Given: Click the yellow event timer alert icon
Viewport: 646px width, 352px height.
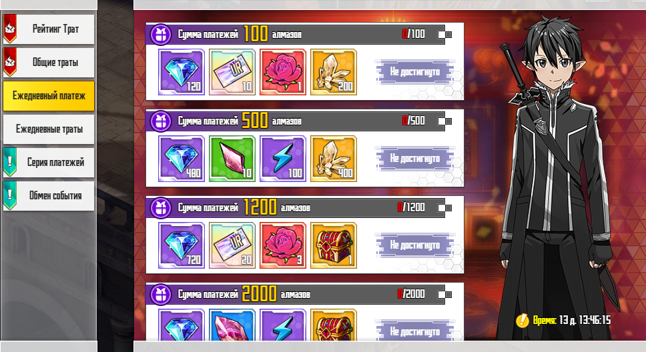Looking at the screenshot, I should [523, 320].
